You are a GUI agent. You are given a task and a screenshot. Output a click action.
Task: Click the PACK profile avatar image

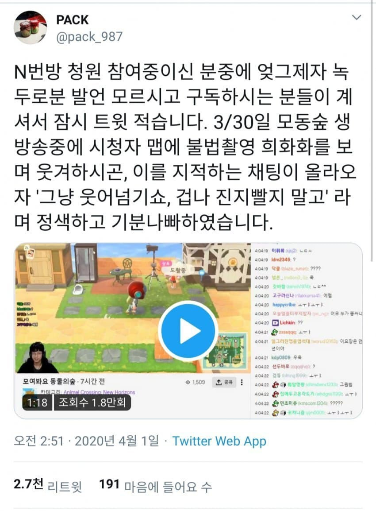coord(30,28)
